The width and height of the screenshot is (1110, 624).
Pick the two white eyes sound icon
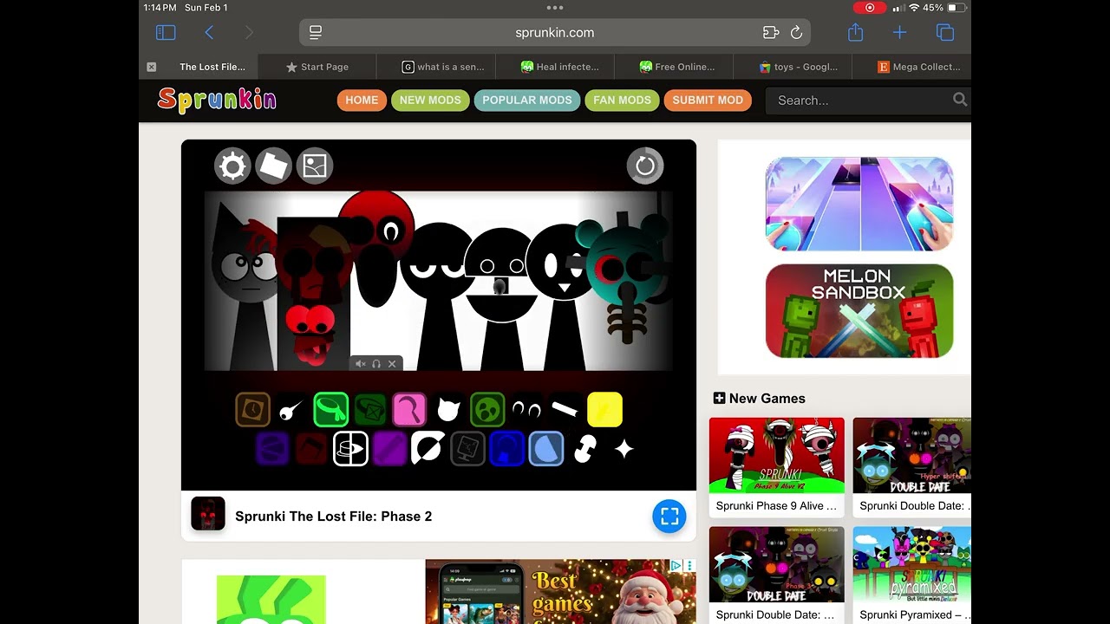coord(526,409)
